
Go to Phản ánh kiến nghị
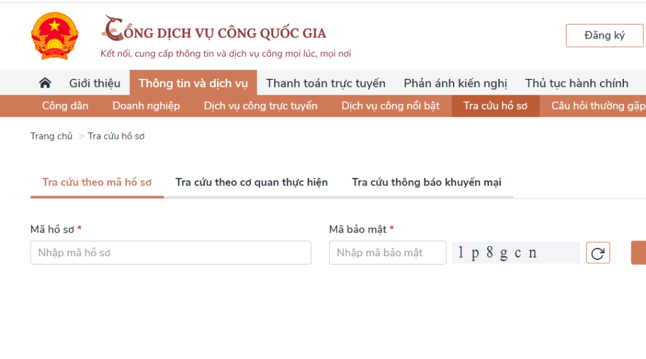pyautogui.click(x=455, y=83)
